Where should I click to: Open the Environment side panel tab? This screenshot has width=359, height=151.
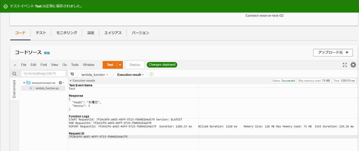point(14,89)
